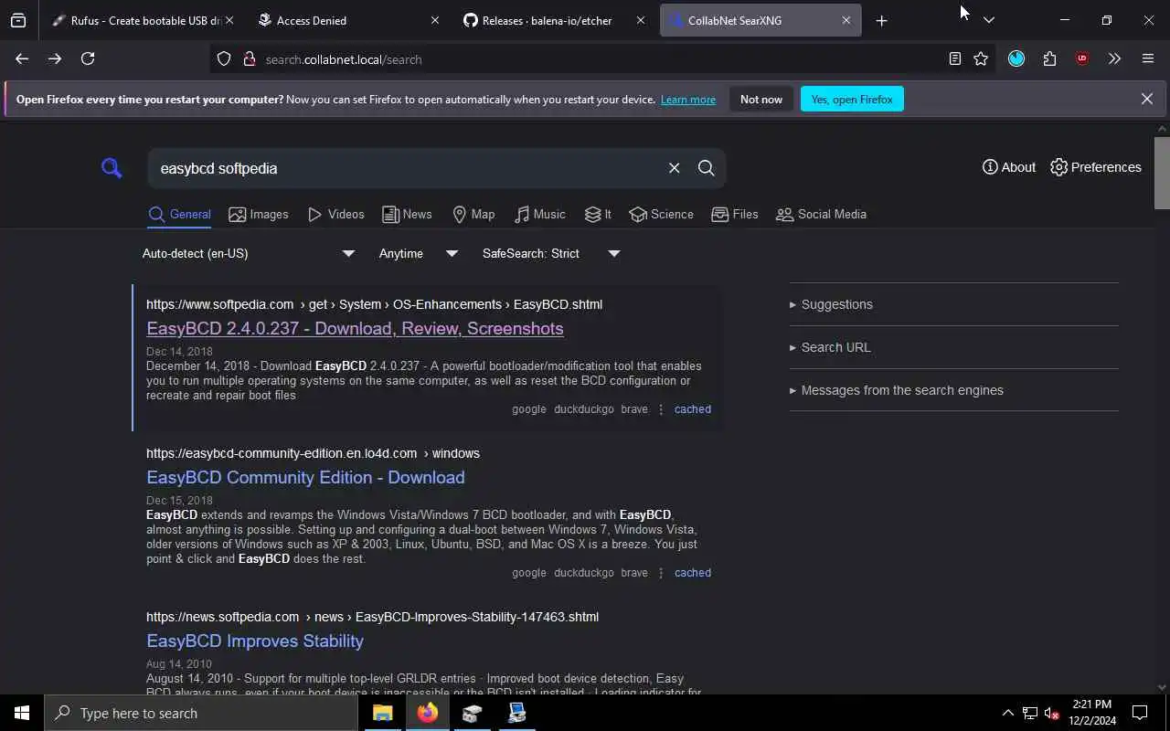Select the General search category
Screen dimensions: 1170x731
[x=180, y=215]
